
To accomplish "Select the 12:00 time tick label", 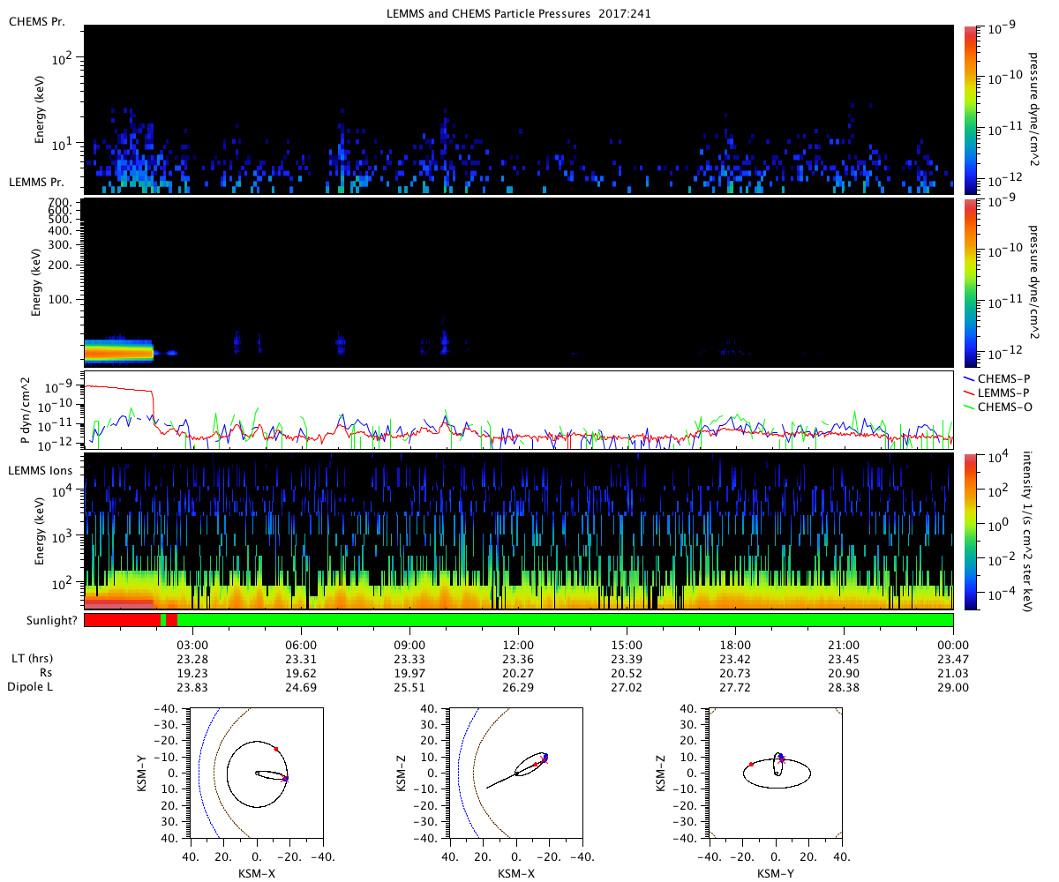I will pos(518,646).
